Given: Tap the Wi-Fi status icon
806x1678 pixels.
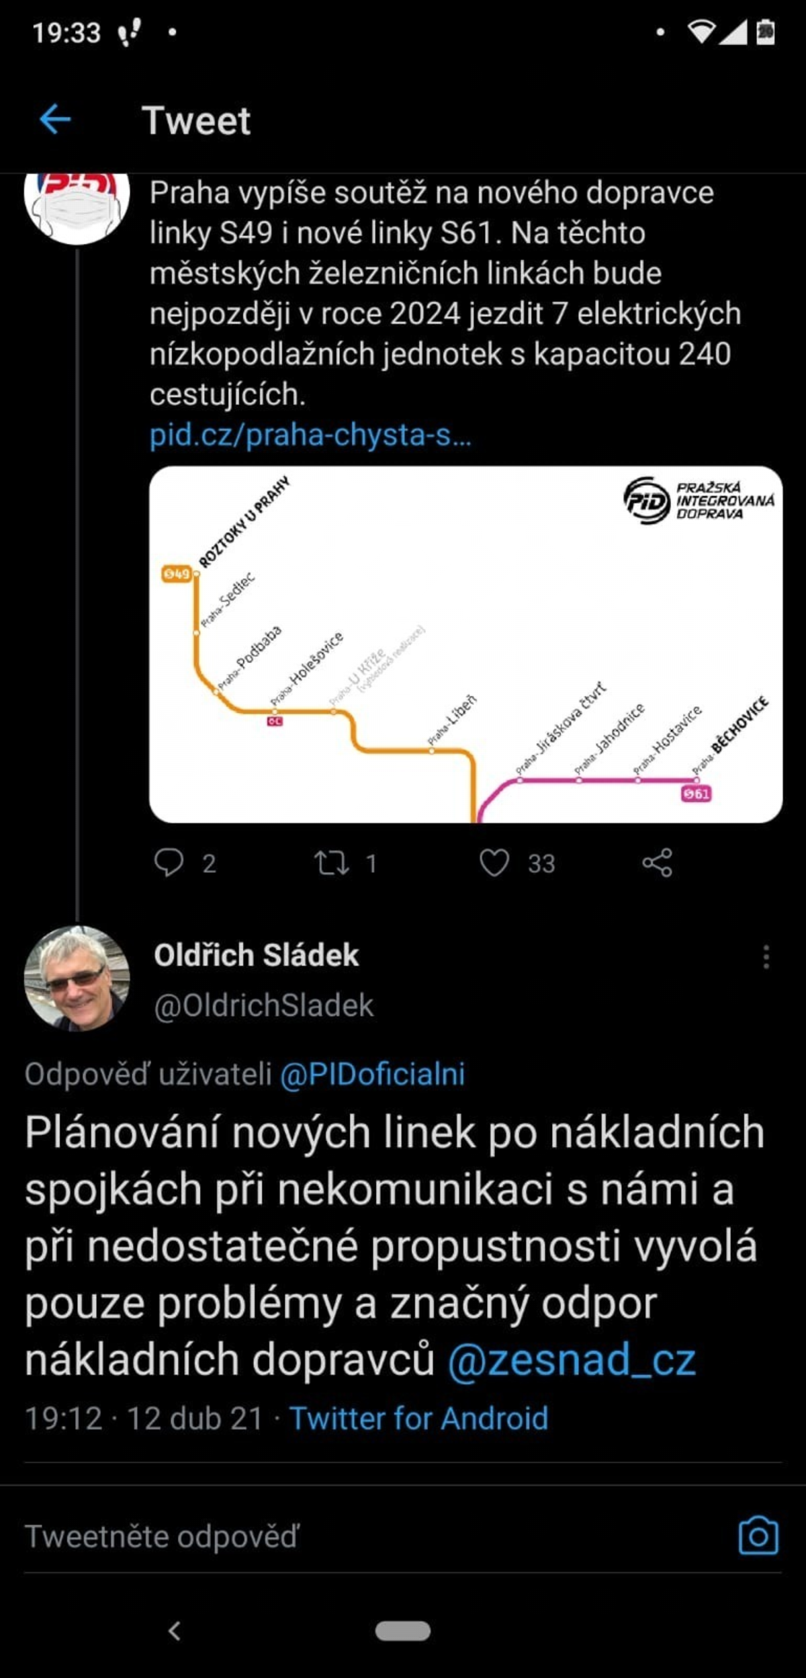Looking at the screenshot, I should [701, 32].
